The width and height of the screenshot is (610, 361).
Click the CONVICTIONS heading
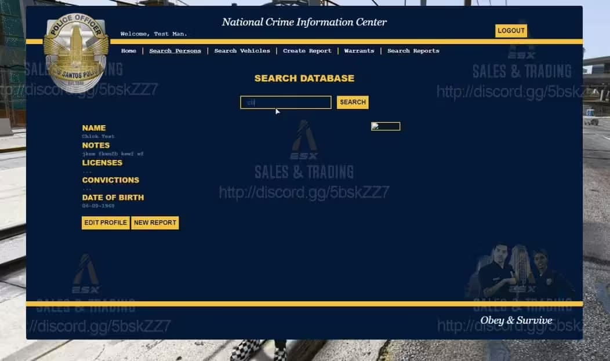click(x=110, y=180)
